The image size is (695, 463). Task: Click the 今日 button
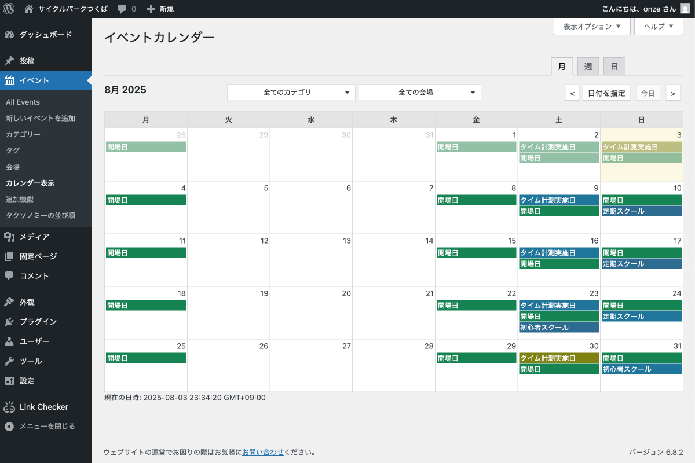pyautogui.click(x=648, y=93)
